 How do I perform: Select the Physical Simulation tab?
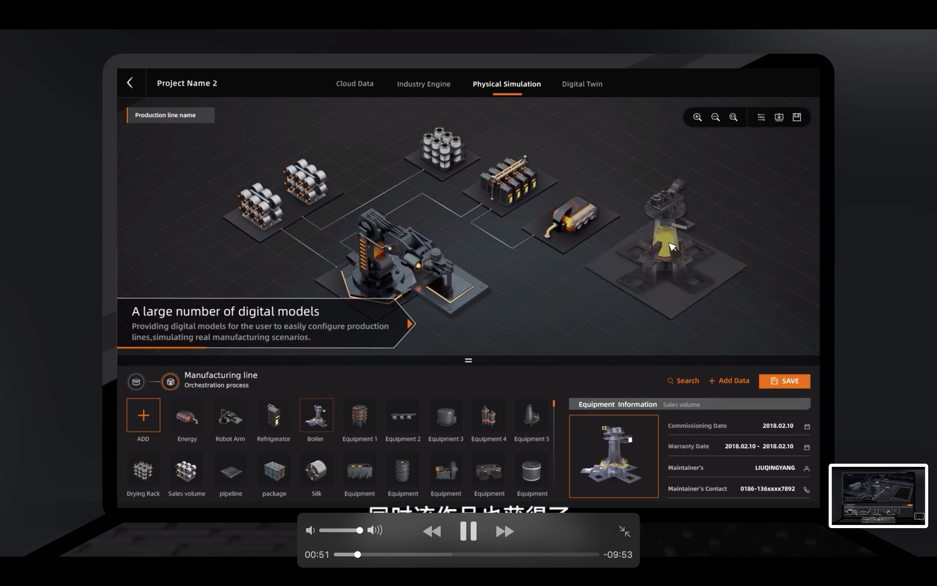507,84
